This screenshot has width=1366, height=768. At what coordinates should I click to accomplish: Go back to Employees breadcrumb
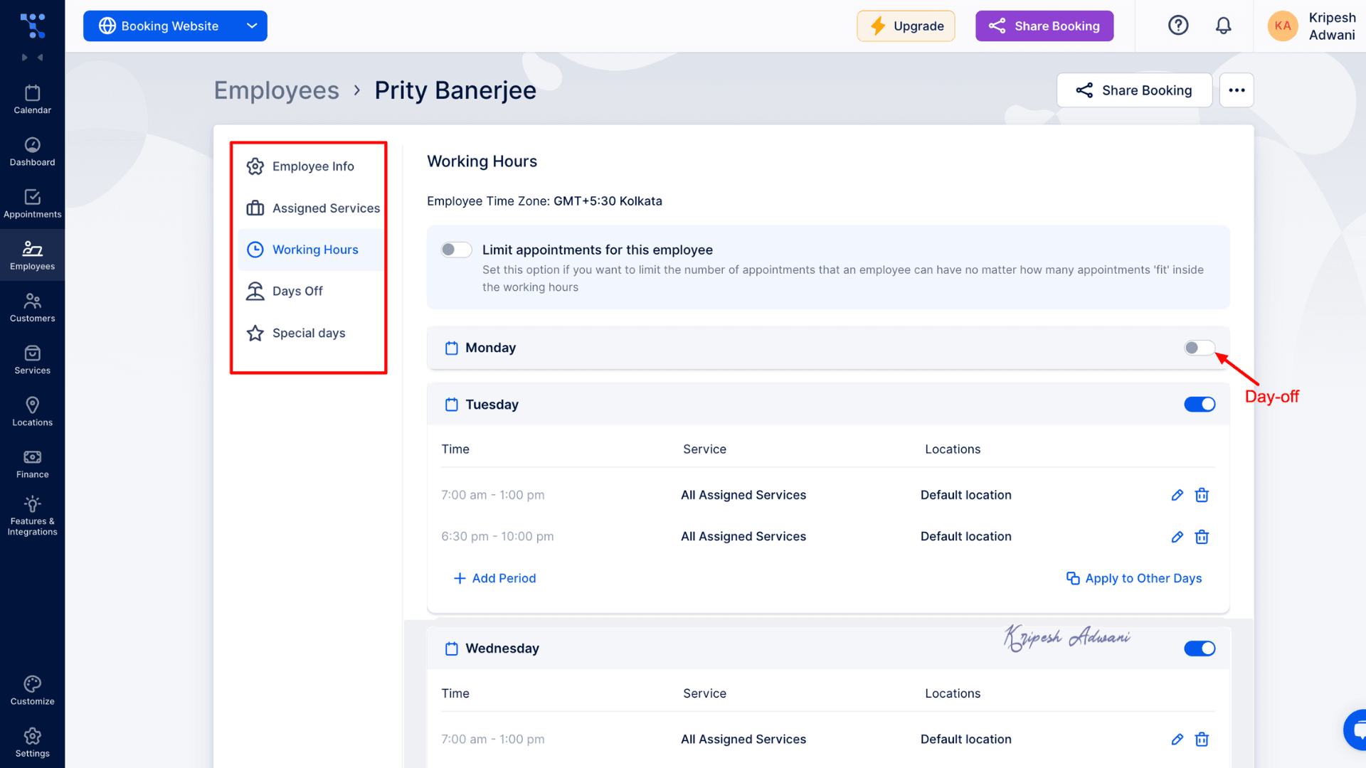[277, 90]
